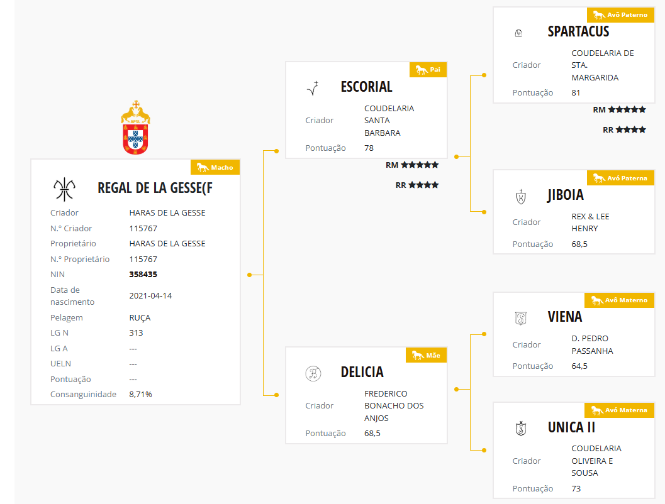This screenshot has height=504, width=665.
Task: Click the brand icon next to UNICA II
Action: coord(520,429)
